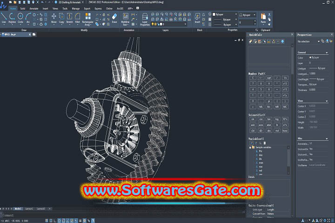335x223 pixels.
Task: Click the MS memory store button
Action: [261, 107]
